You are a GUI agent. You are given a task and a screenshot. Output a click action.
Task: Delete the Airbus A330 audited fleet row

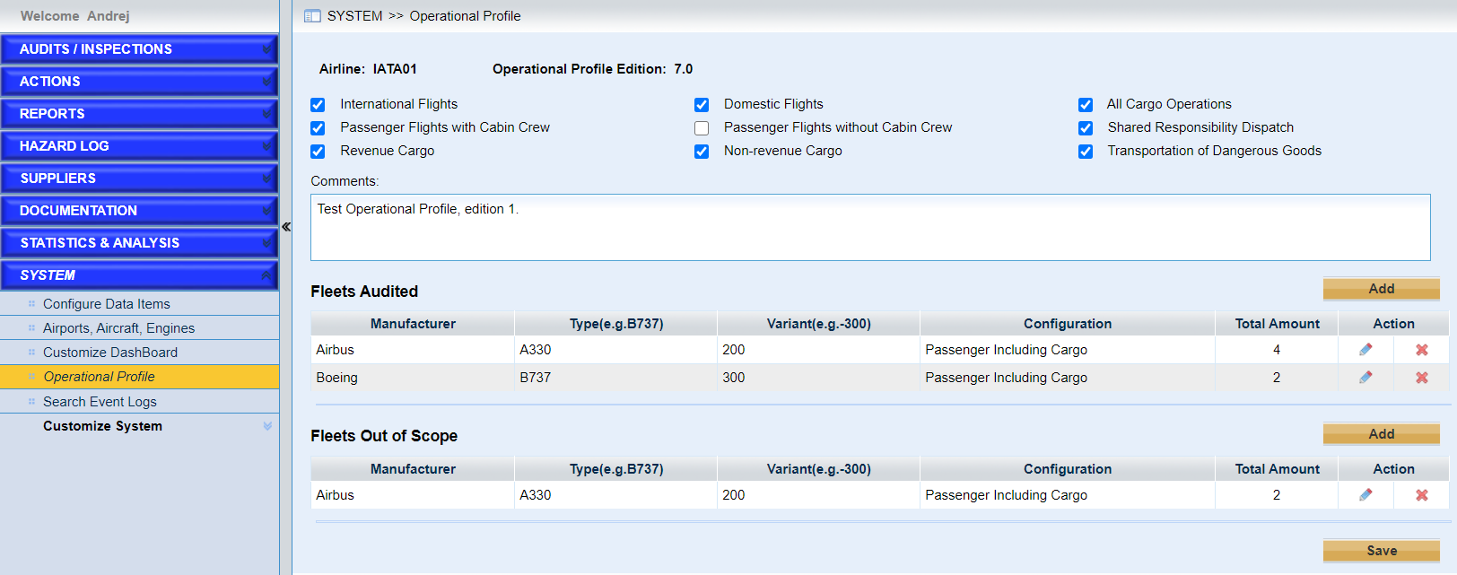pos(1421,350)
